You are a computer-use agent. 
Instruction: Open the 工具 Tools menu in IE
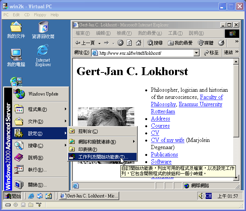(175, 33)
